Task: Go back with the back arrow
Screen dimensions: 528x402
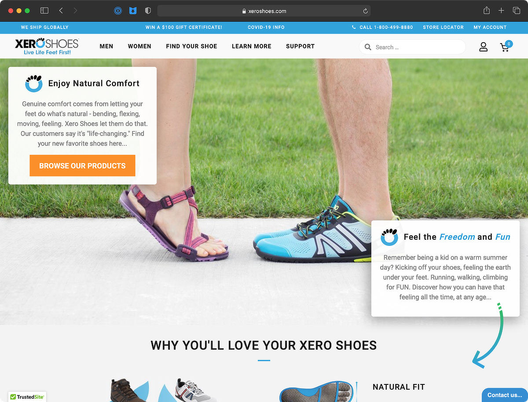Action: (x=61, y=11)
